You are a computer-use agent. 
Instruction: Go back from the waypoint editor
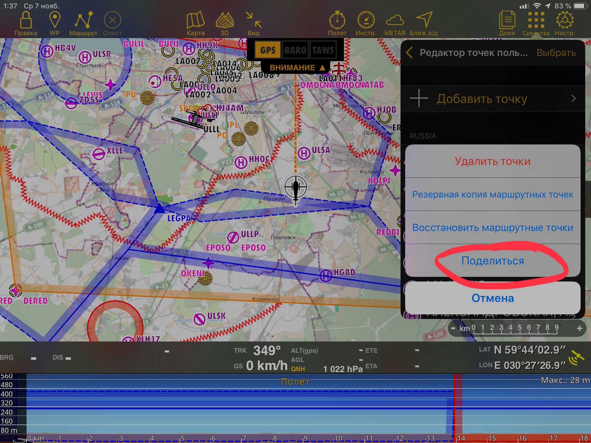[x=409, y=53]
